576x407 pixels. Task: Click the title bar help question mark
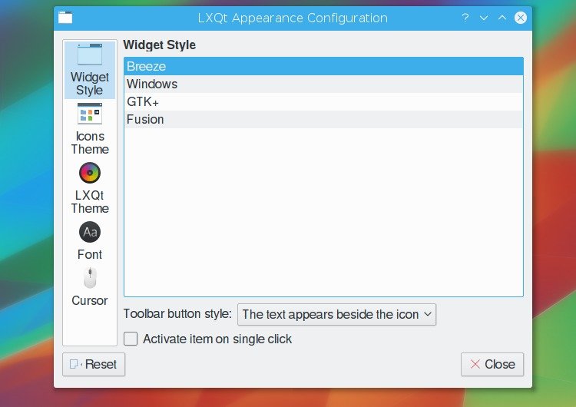click(465, 18)
